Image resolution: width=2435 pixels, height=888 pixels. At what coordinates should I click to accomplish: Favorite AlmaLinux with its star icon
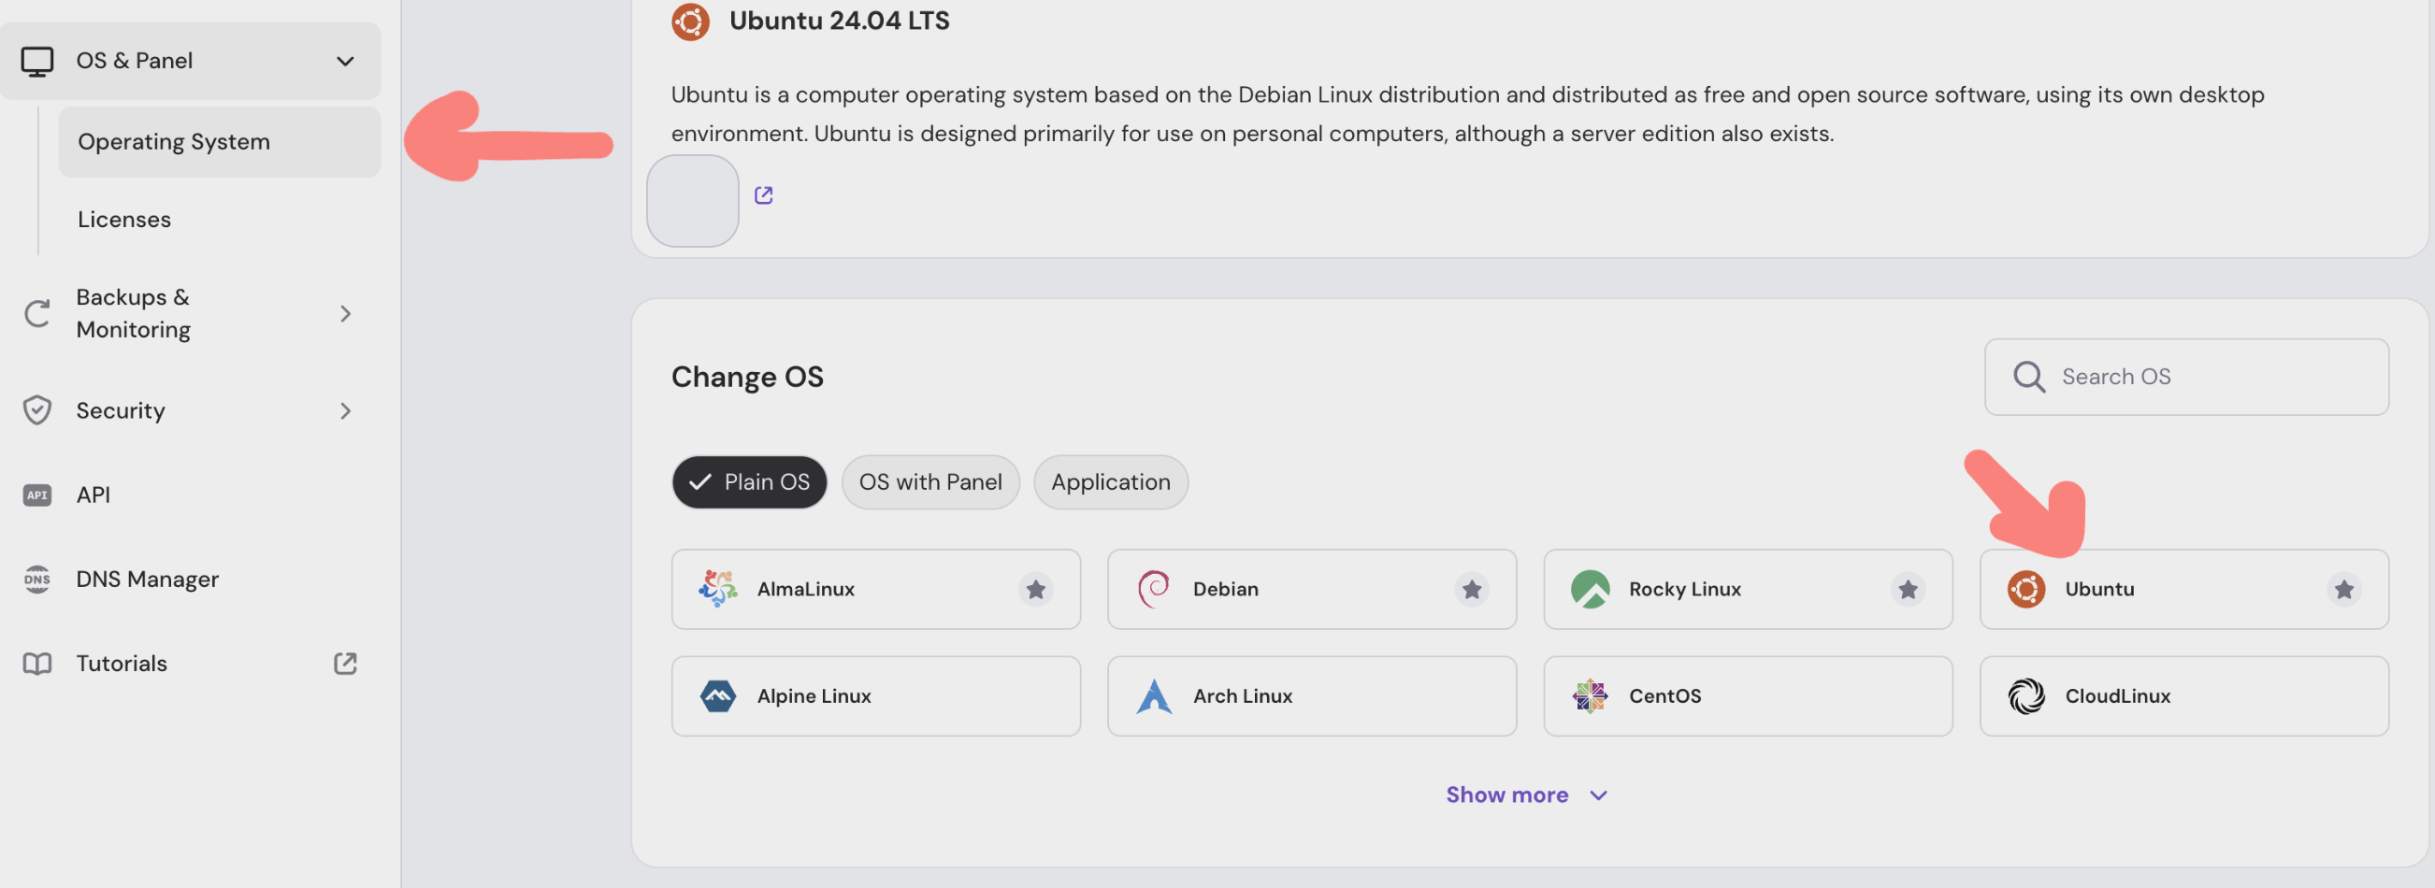coord(1035,590)
